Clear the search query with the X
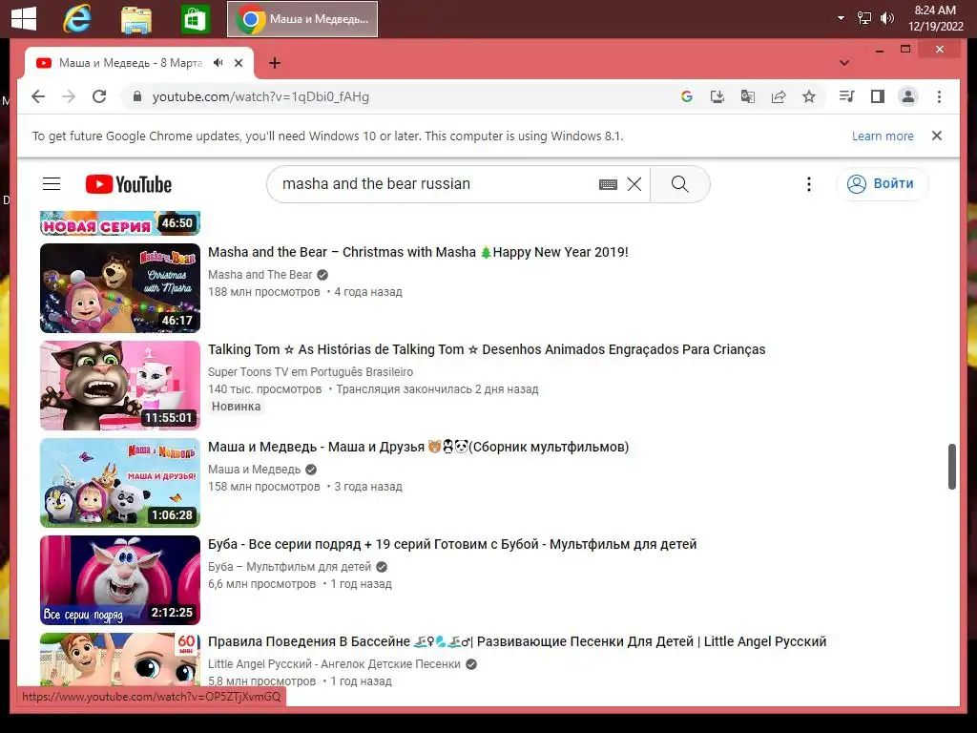 click(x=634, y=184)
